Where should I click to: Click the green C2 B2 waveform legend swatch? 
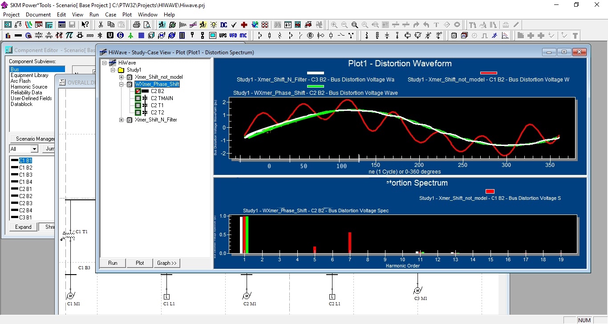tap(316, 86)
